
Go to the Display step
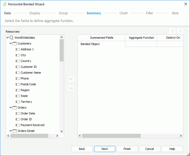pyautogui.click(x=35, y=13)
